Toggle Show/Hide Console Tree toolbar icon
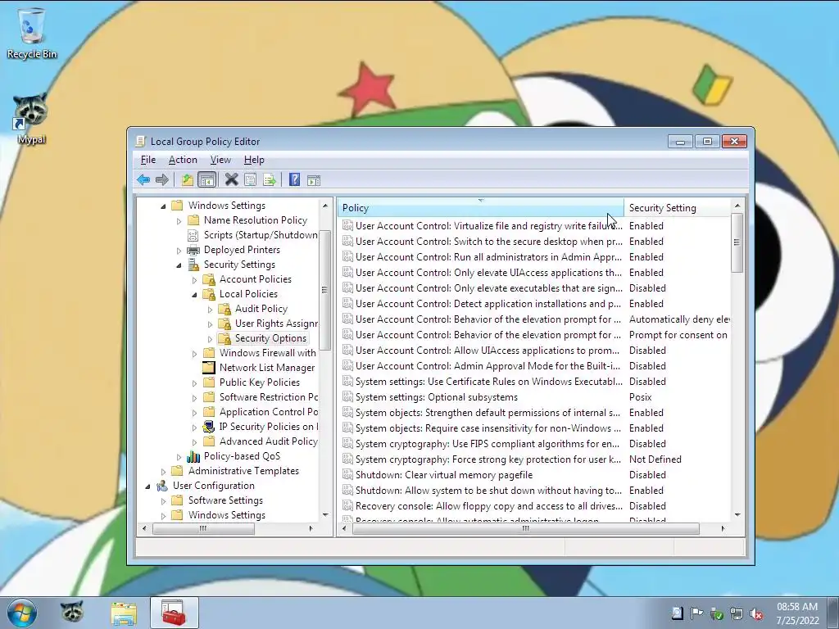This screenshot has width=839, height=629. click(x=206, y=179)
